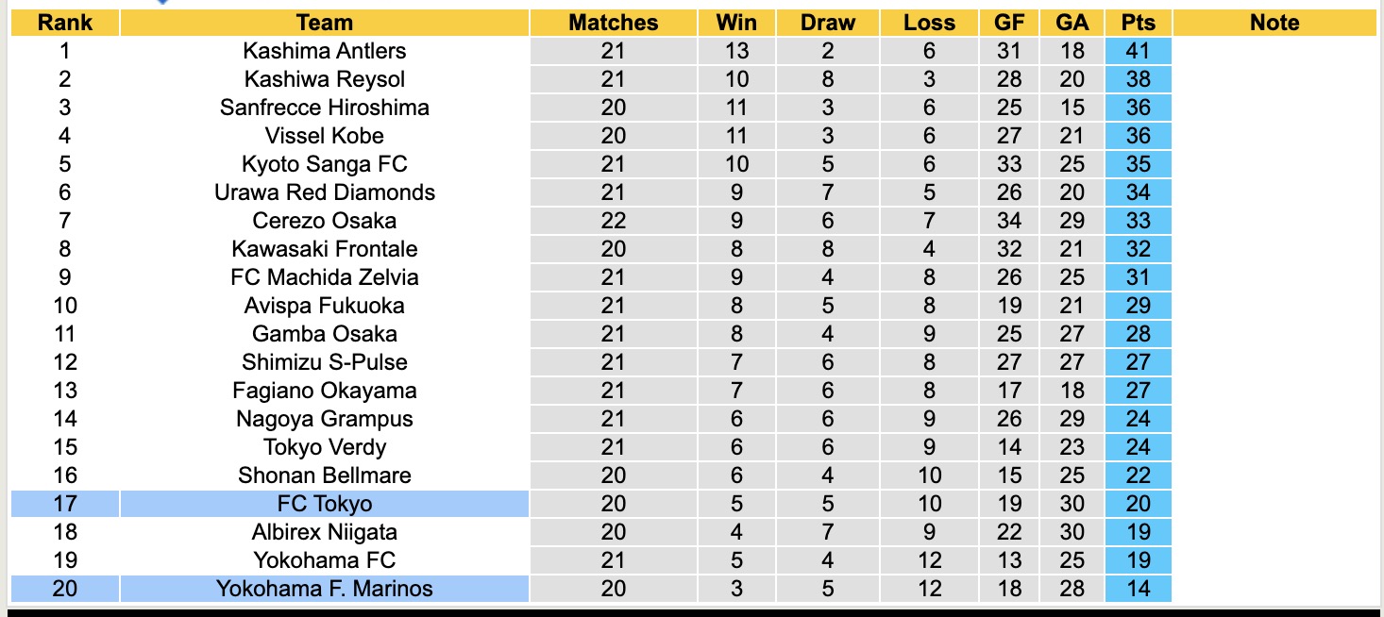Click the Rank column header
Image resolution: width=1384 pixels, height=617 pixels.
coord(64,23)
